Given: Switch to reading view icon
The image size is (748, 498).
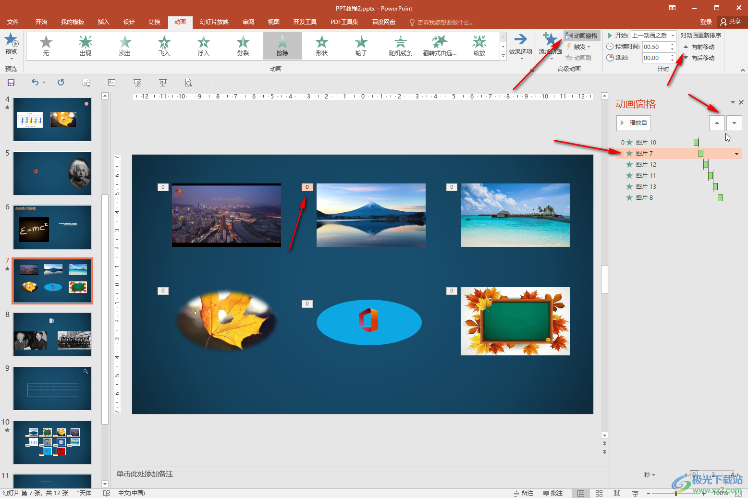Looking at the screenshot, I should 617,493.
